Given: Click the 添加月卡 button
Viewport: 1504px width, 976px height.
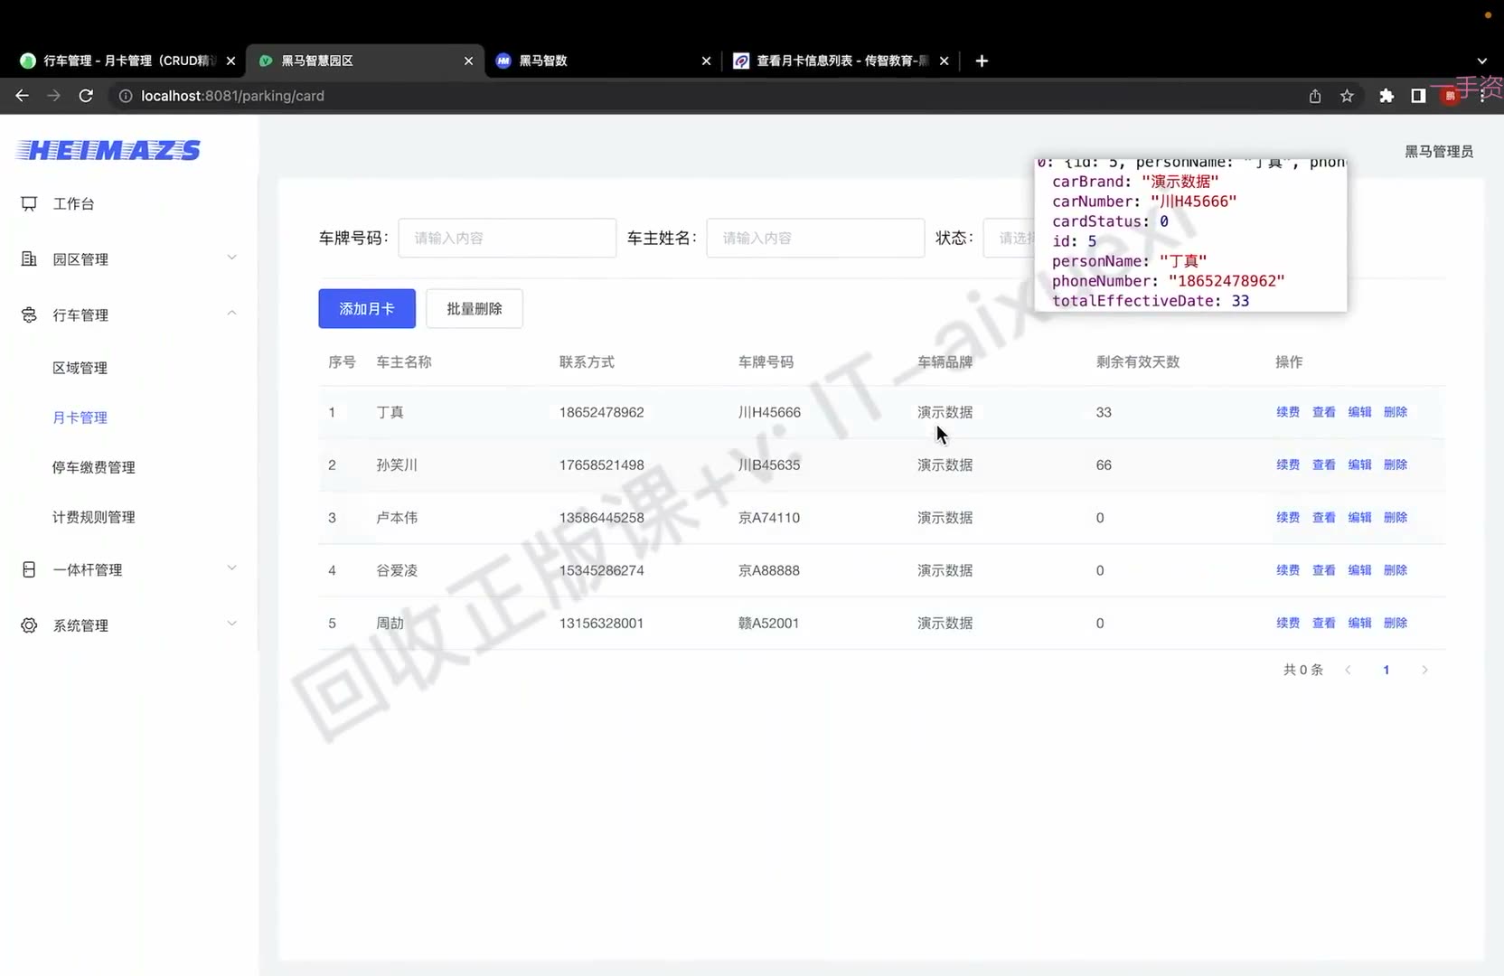Looking at the screenshot, I should (x=367, y=309).
